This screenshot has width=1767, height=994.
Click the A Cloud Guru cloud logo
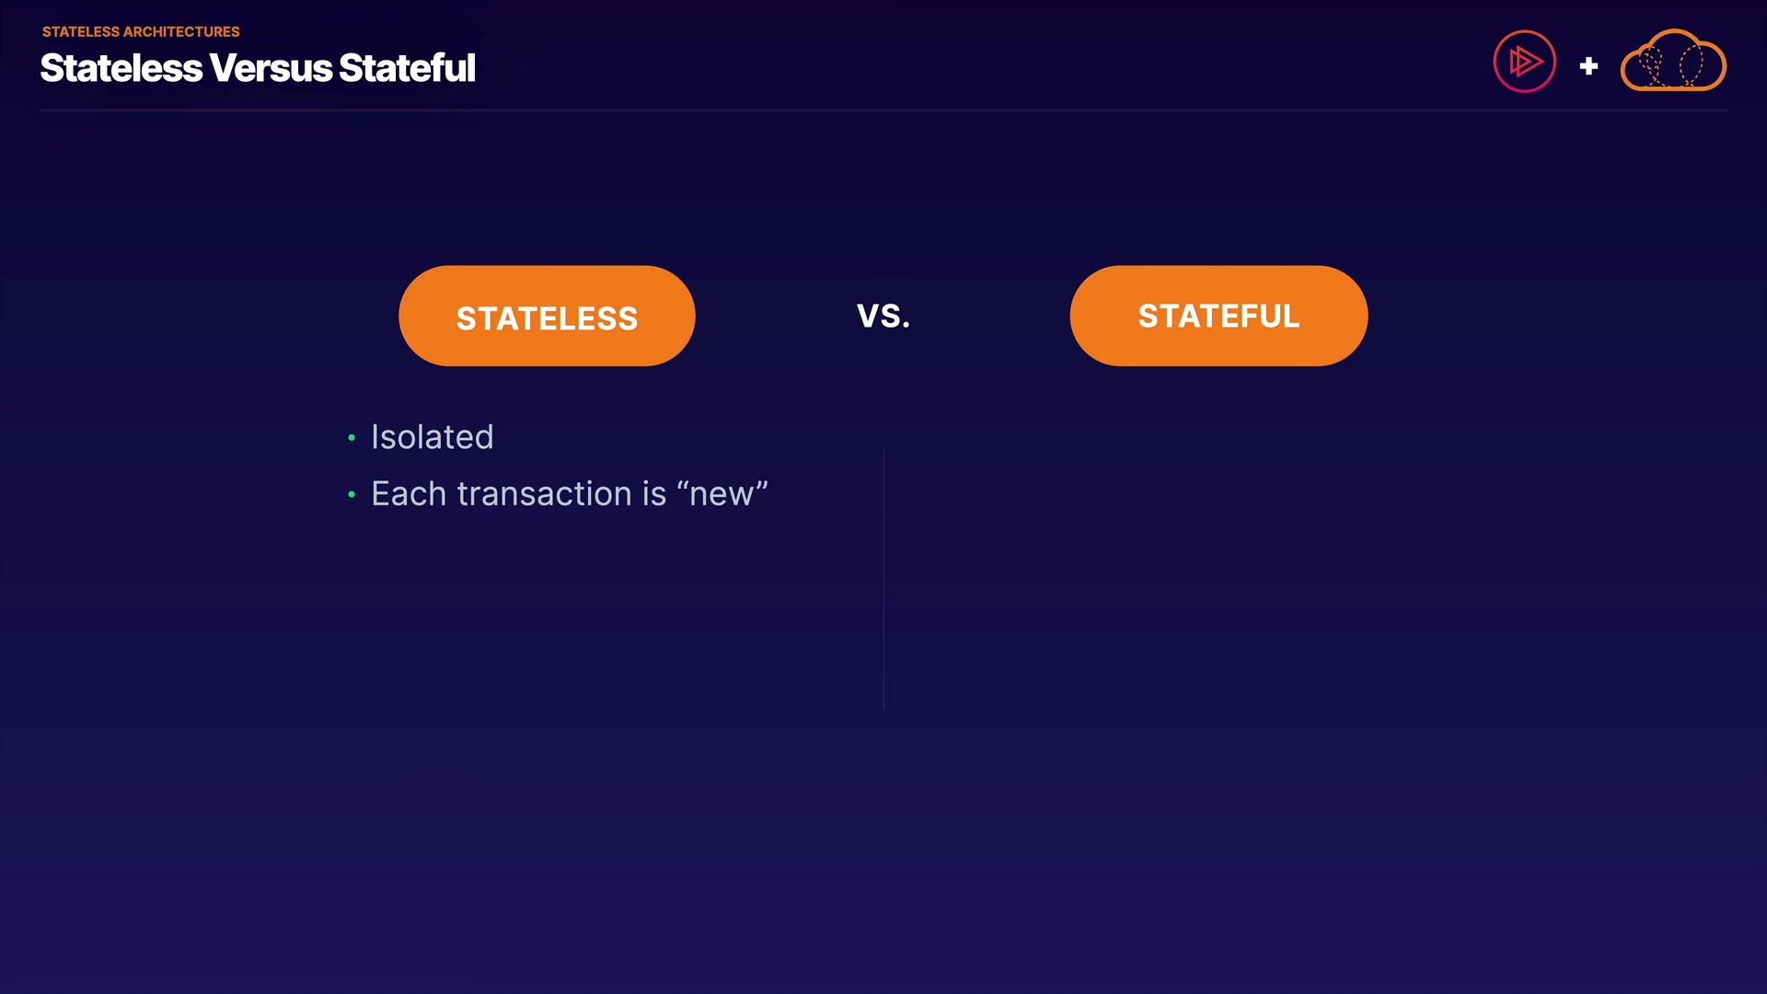click(1673, 62)
